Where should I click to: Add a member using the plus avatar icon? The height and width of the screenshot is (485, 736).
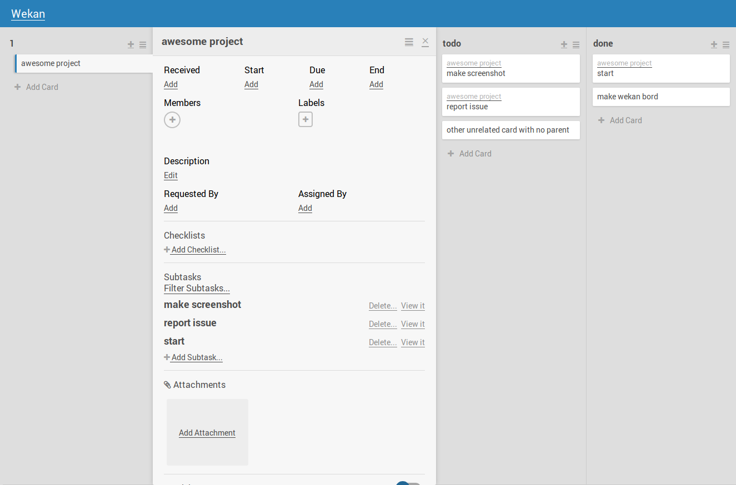tap(172, 119)
